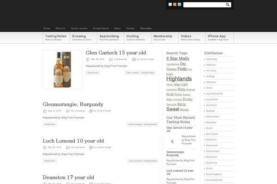Select the Knowing tab

pyautogui.click(x=84, y=38)
